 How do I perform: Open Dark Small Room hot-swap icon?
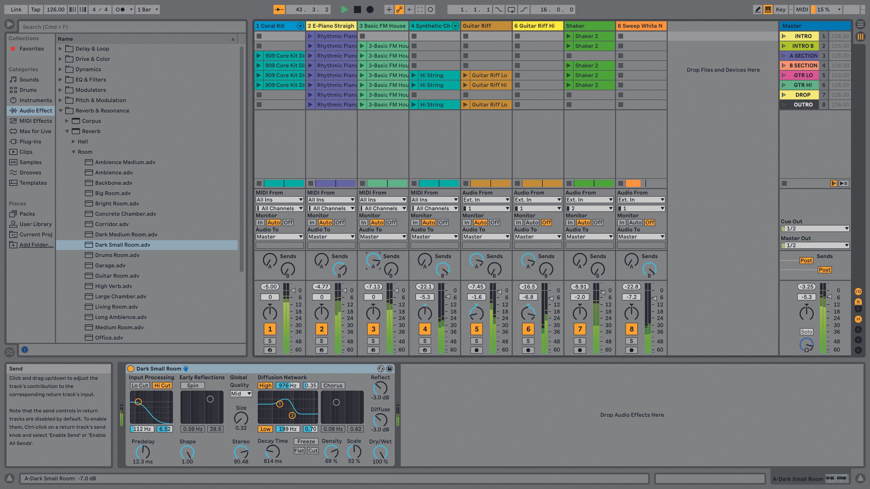click(x=381, y=369)
